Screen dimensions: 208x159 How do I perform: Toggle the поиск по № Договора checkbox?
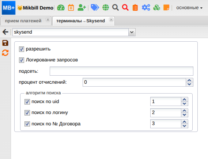(27, 124)
